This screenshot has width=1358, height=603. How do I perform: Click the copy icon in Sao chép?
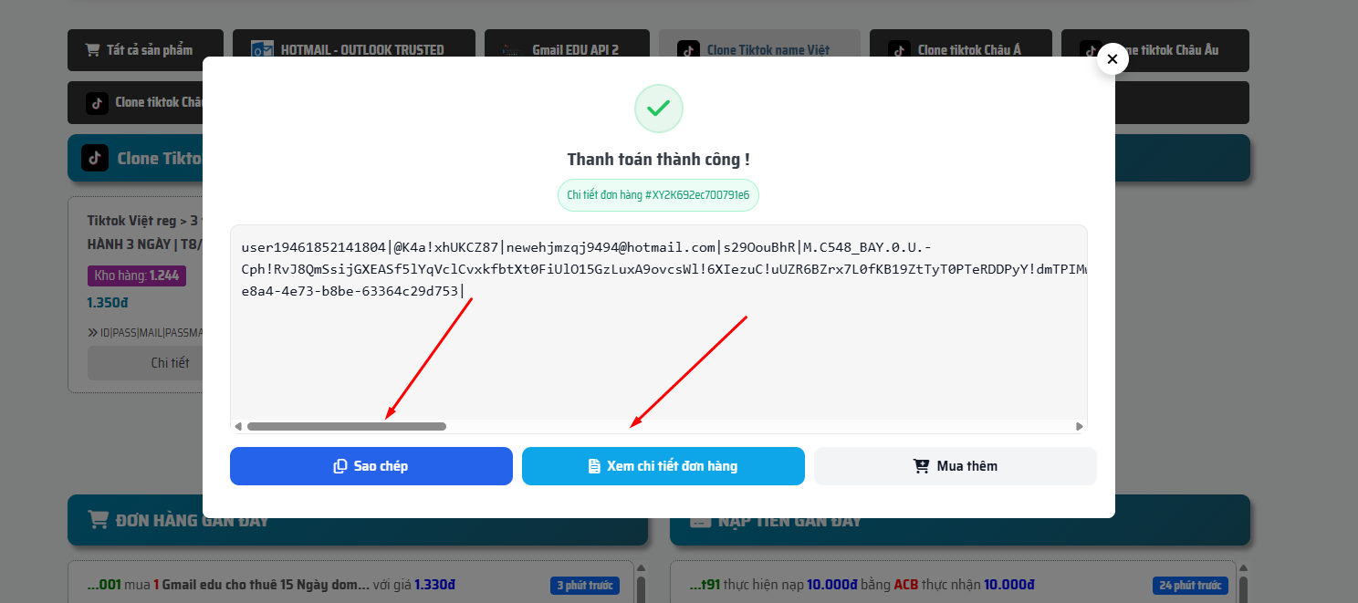click(340, 466)
